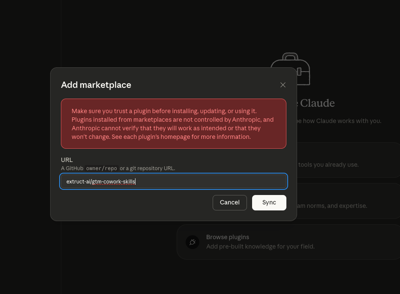Select the typed text extruct-ai/gtm-cowork-skills
400x294 pixels.
point(100,181)
